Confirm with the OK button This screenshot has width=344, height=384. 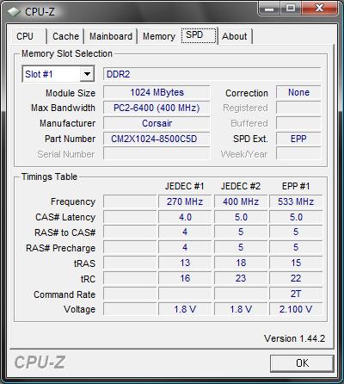coord(302,363)
